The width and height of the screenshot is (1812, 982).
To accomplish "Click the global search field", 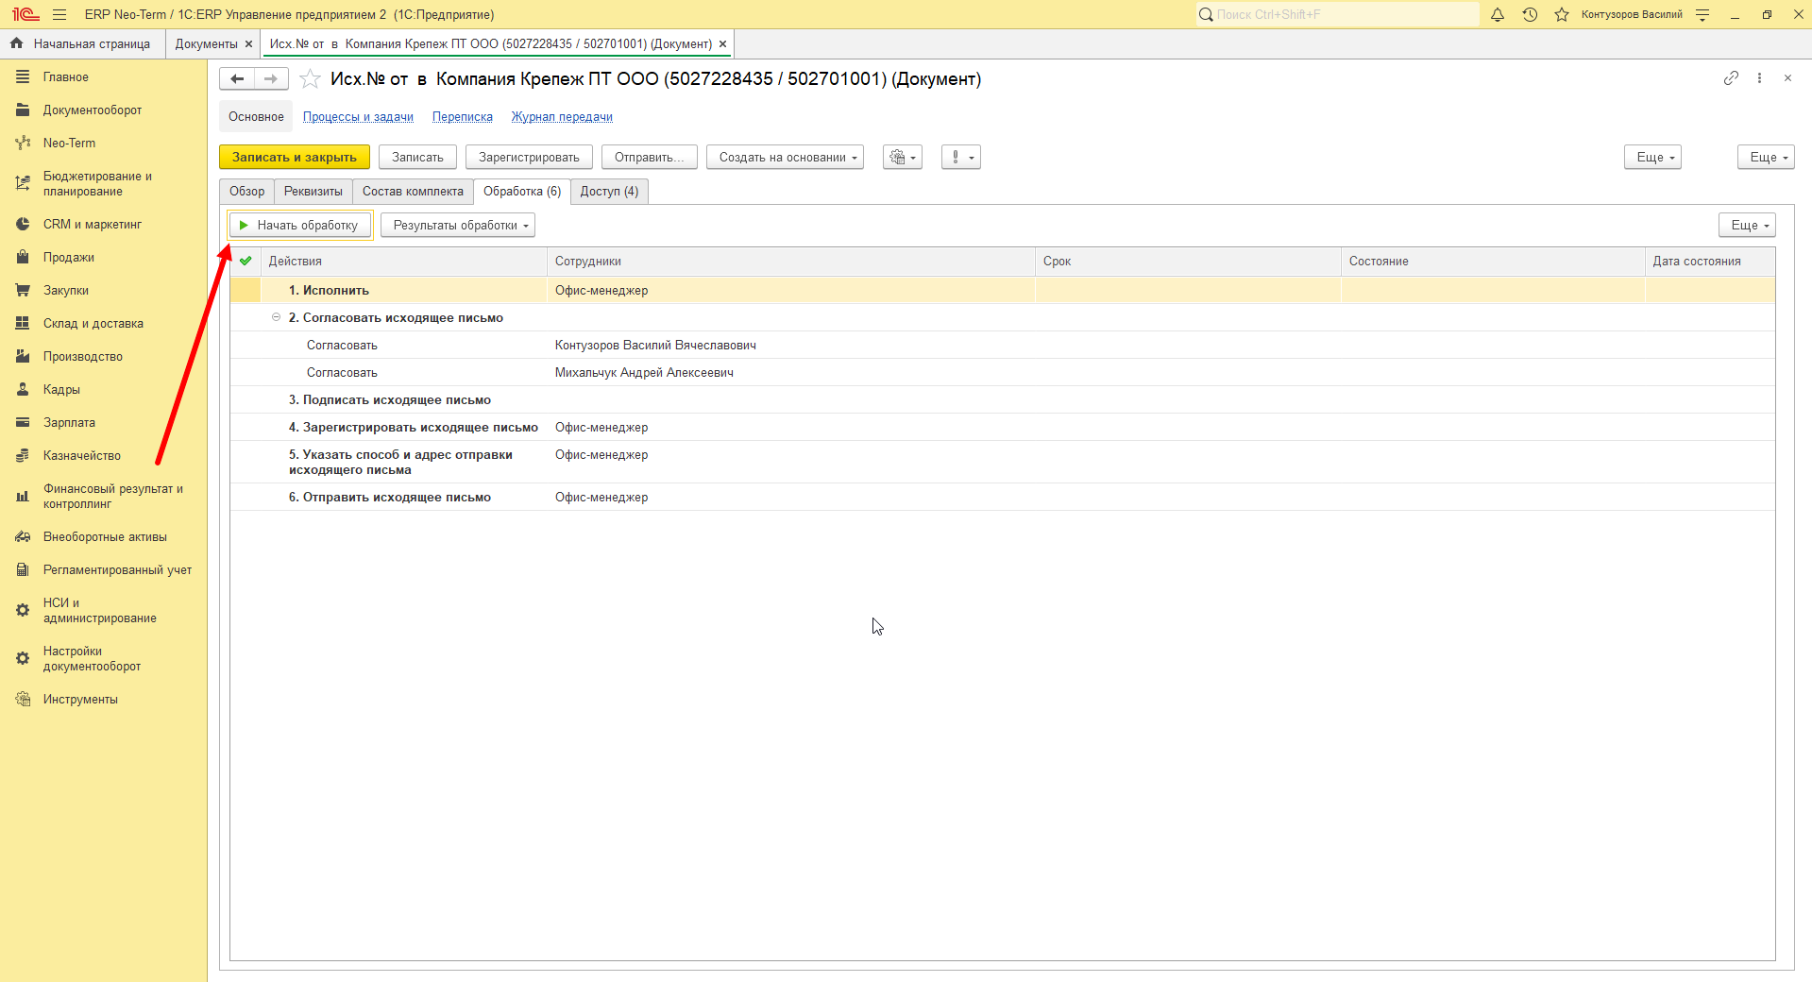I will (x=1338, y=14).
